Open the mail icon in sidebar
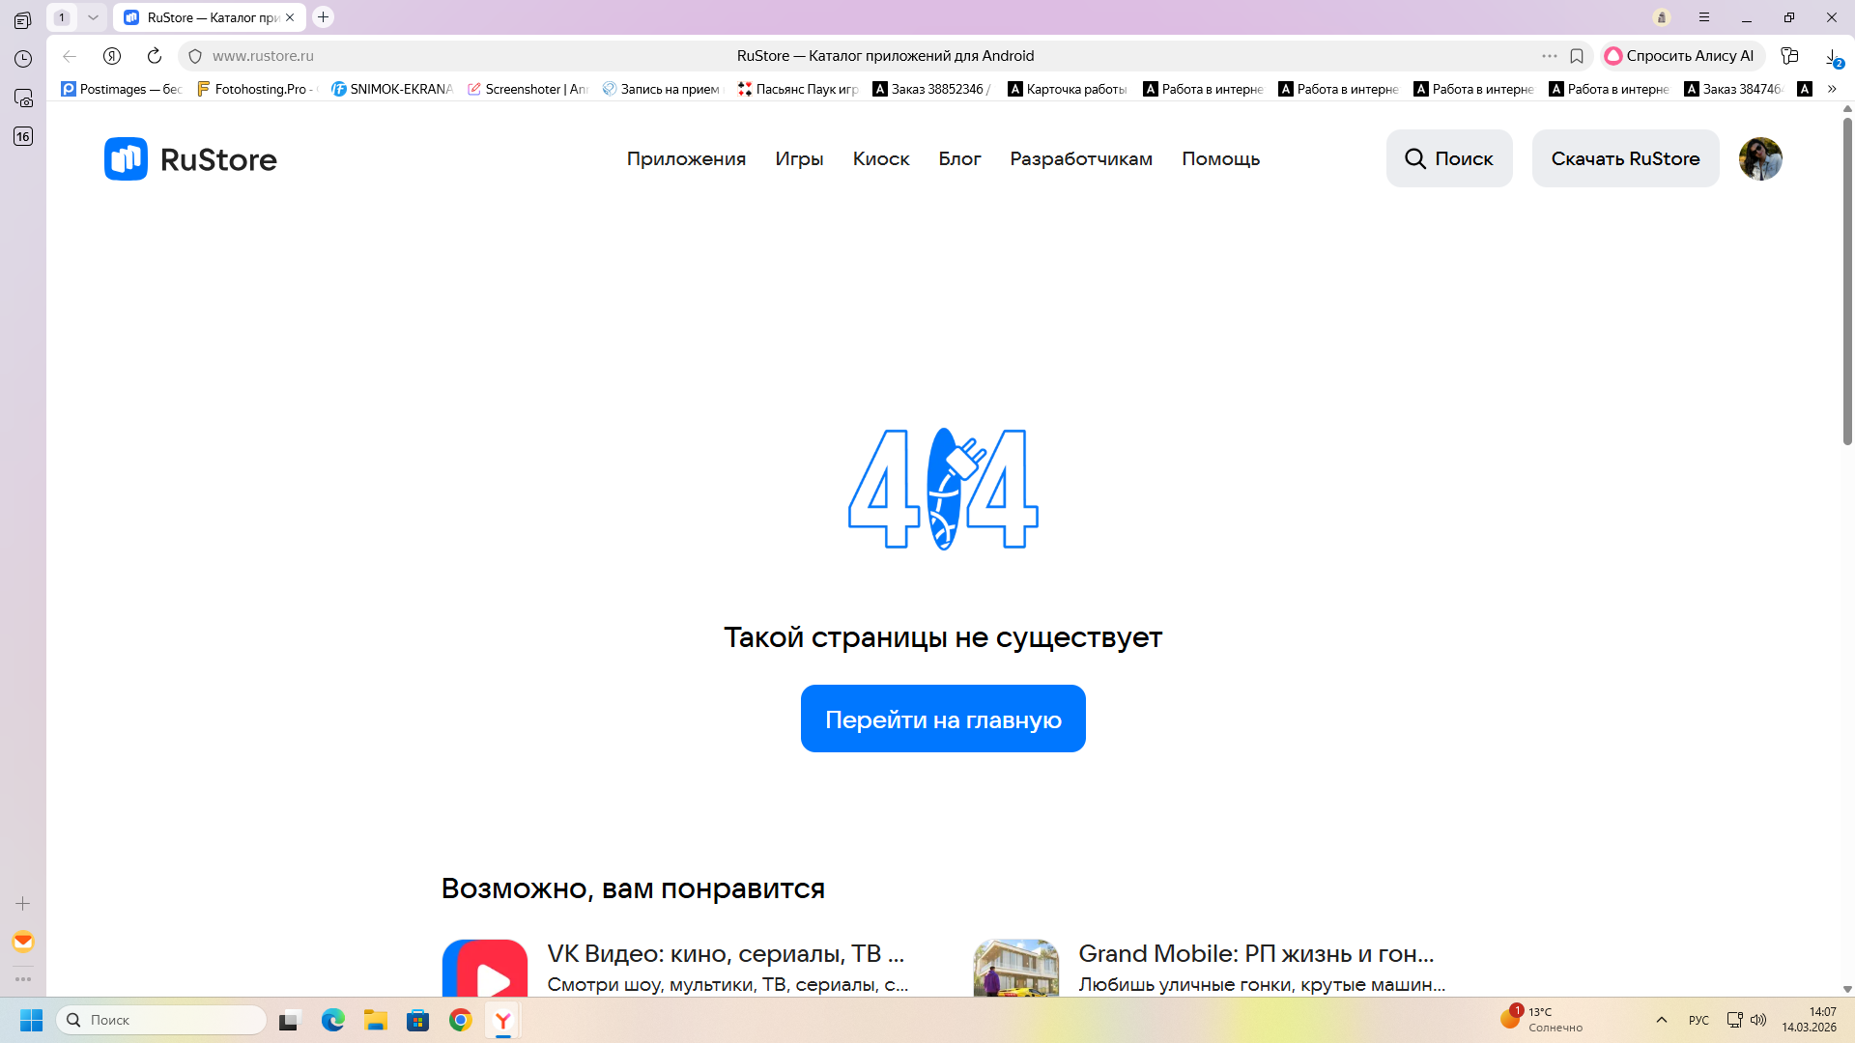 23,942
